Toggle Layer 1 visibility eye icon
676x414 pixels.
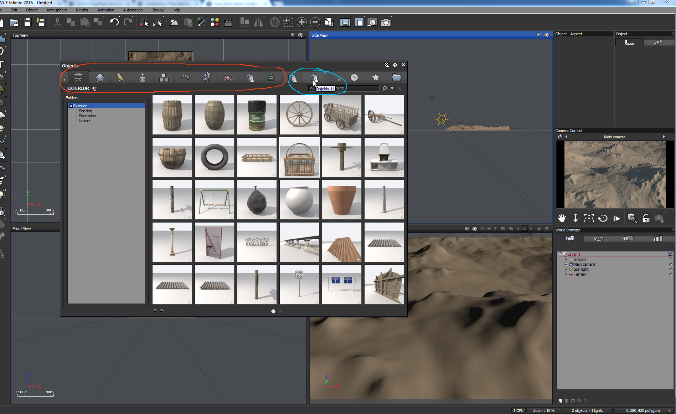click(x=671, y=254)
